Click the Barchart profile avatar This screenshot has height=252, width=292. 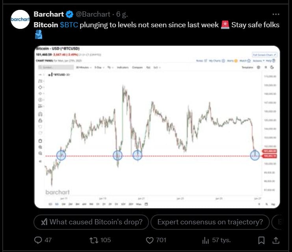point(20,19)
